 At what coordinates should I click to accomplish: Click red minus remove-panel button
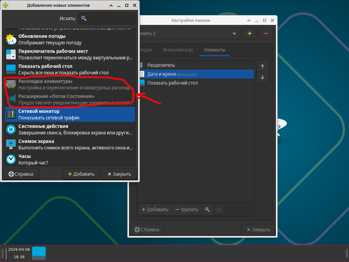point(266,33)
